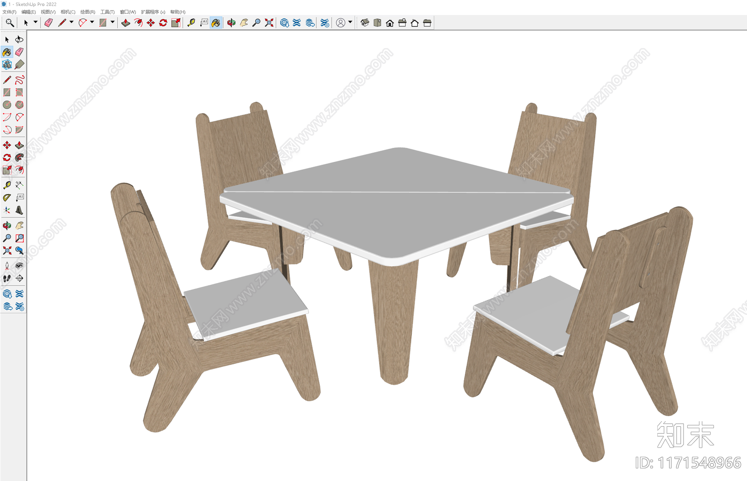Expand the Line tool dropdown arrow

coord(71,22)
